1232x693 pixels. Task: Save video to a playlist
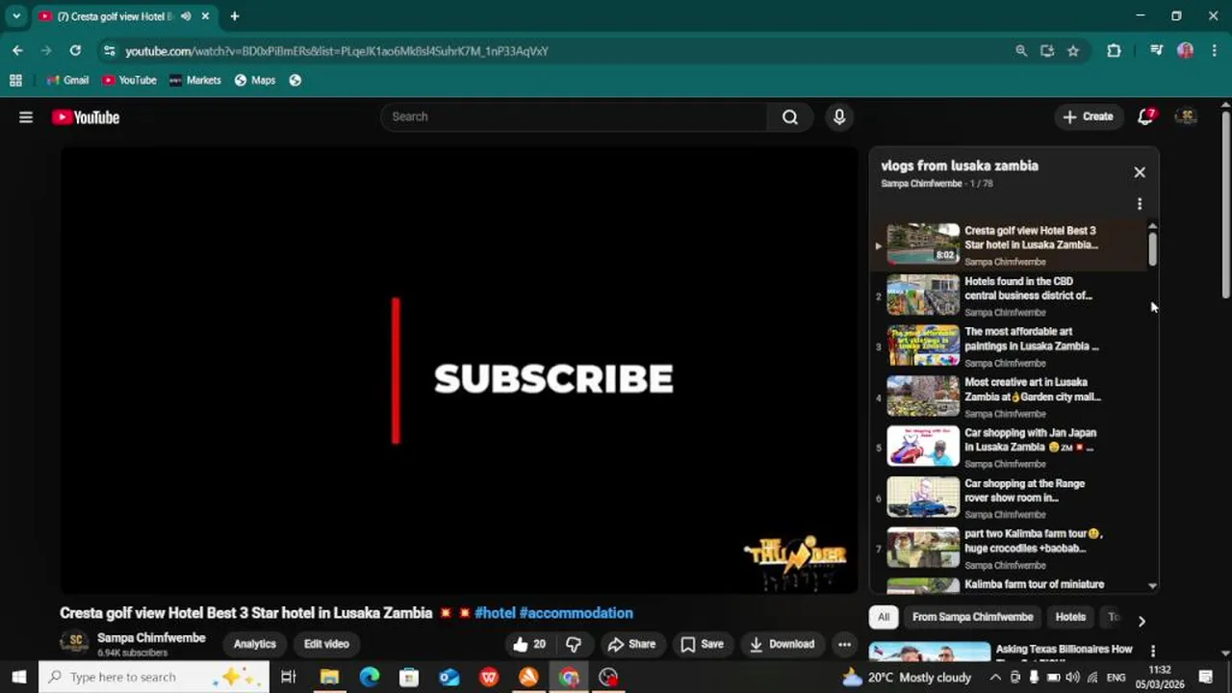(x=702, y=645)
